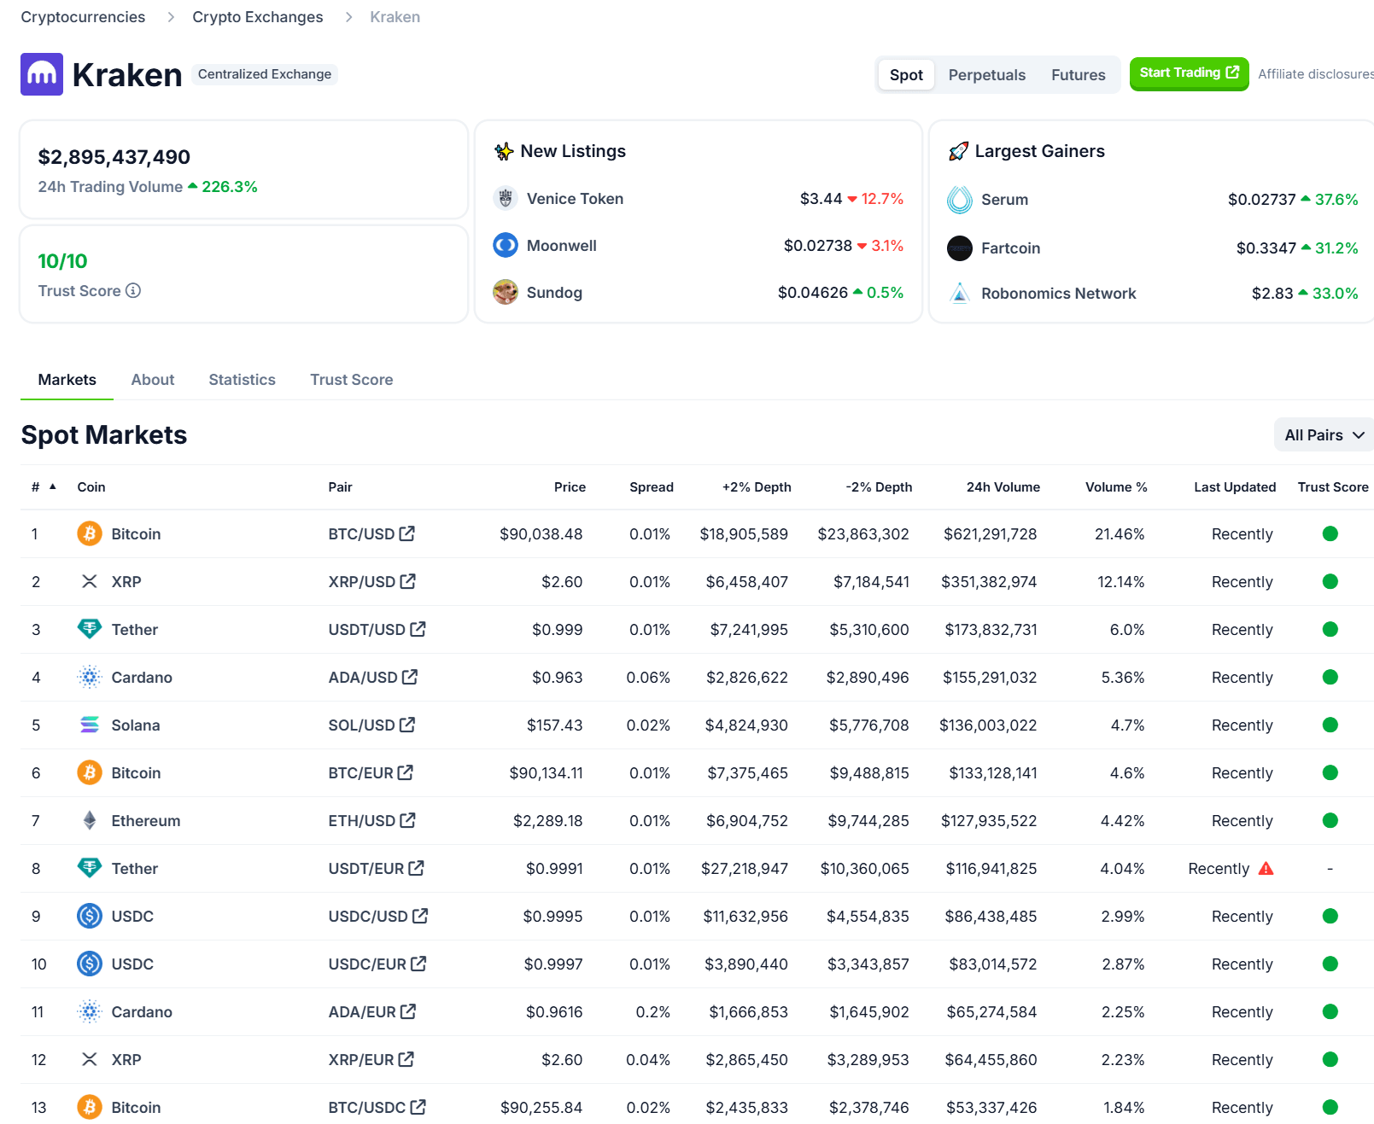Click the Start Trading button
The width and height of the screenshot is (1374, 1124).
tap(1189, 73)
